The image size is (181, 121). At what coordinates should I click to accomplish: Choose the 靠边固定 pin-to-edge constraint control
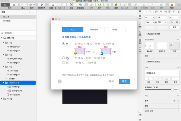[150, 46]
